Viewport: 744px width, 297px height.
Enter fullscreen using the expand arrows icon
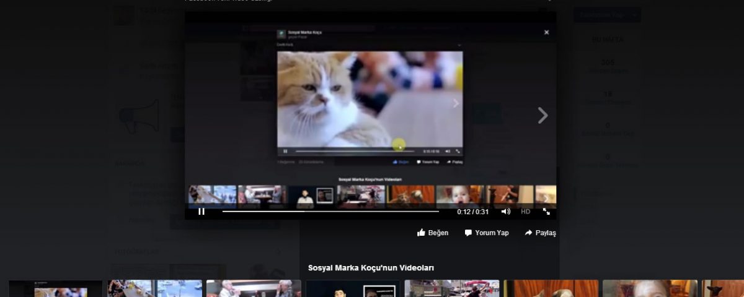546,212
